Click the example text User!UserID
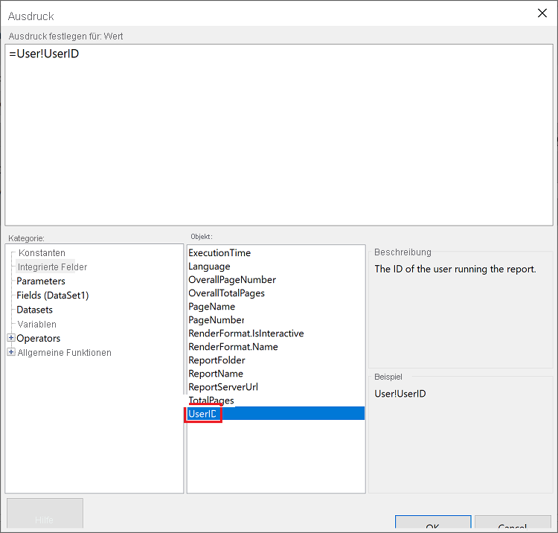The image size is (558, 533). tap(400, 394)
